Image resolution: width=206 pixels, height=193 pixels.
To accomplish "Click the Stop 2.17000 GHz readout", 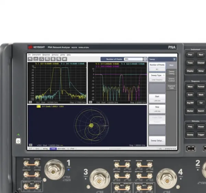I will pos(78,102).
